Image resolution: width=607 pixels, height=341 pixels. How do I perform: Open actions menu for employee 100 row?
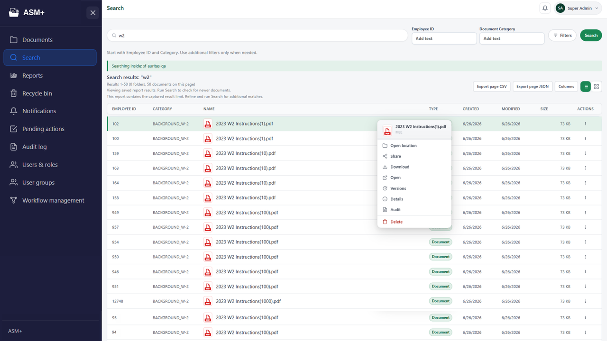coord(585,139)
